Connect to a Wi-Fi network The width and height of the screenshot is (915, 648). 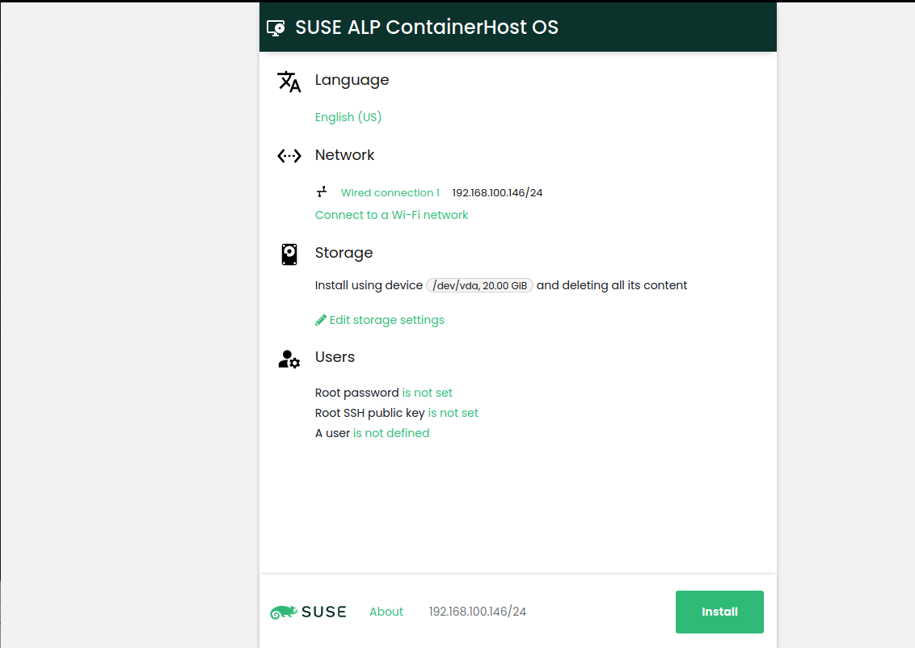click(x=391, y=215)
